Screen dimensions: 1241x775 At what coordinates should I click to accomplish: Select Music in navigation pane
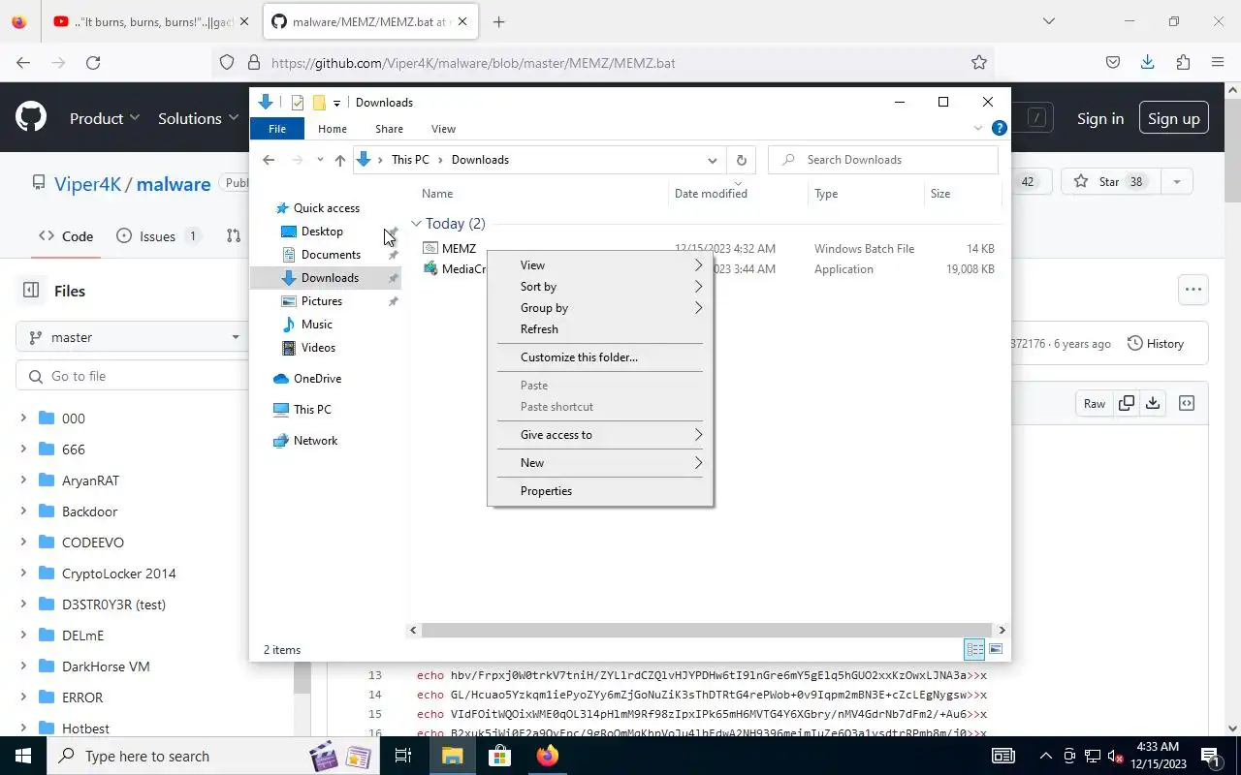[317, 325]
